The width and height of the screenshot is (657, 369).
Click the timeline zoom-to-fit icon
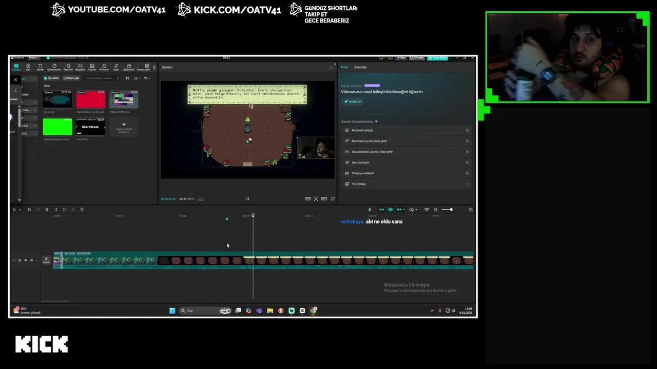point(471,210)
